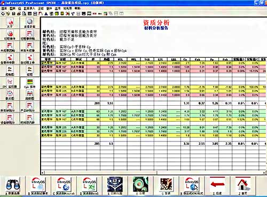Open the 过程事件 process events icon

pos(10,35)
